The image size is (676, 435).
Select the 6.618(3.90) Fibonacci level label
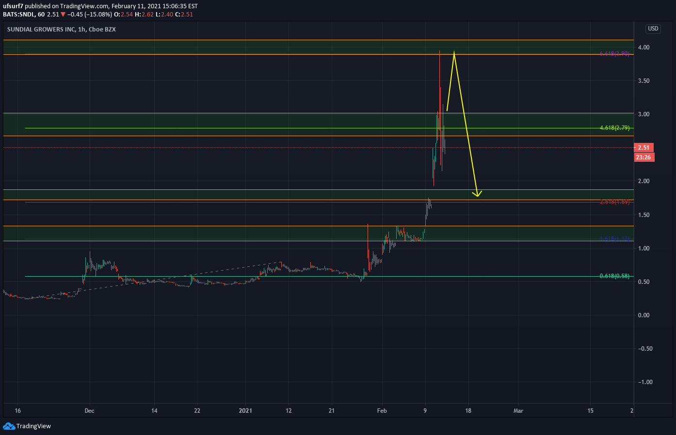(x=614, y=54)
